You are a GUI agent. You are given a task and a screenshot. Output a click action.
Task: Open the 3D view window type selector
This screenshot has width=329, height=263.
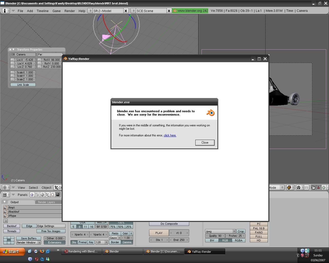(6, 187)
